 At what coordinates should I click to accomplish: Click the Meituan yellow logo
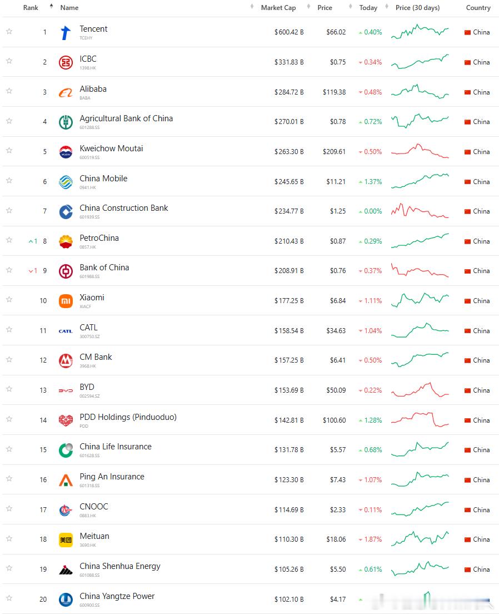pos(66,540)
